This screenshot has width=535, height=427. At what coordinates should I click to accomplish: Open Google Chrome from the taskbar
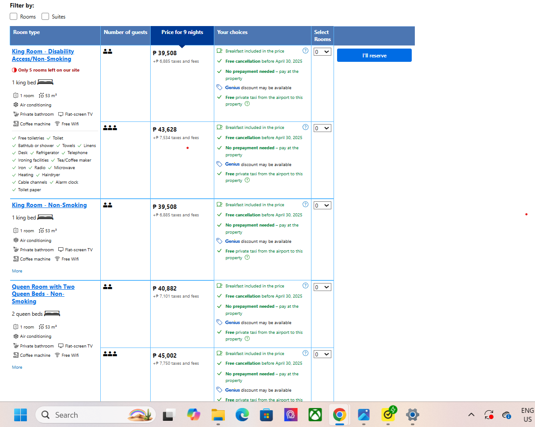coord(339,415)
